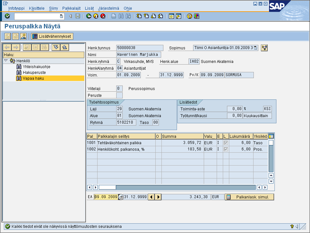Click the Ryhmä field 5102210
The width and height of the screenshot is (310, 233).
coord(126,122)
